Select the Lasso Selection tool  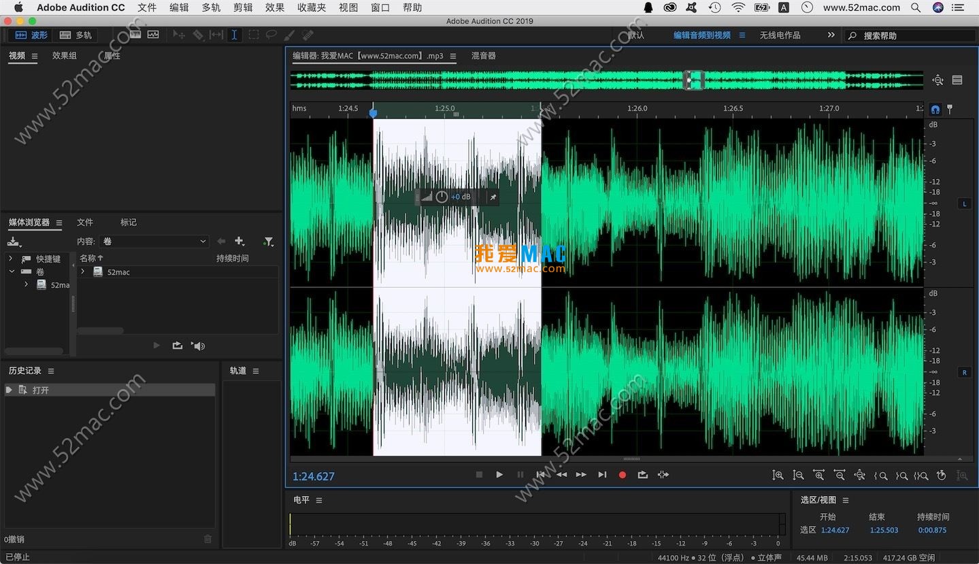click(x=271, y=35)
